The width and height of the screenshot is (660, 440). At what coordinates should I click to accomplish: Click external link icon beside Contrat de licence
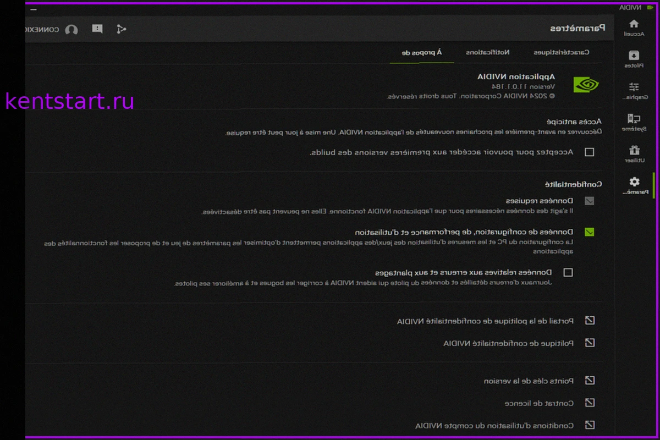point(590,403)
